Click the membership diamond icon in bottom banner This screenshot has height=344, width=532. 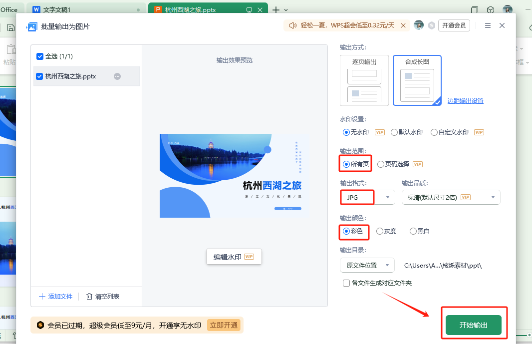point(40,325)
